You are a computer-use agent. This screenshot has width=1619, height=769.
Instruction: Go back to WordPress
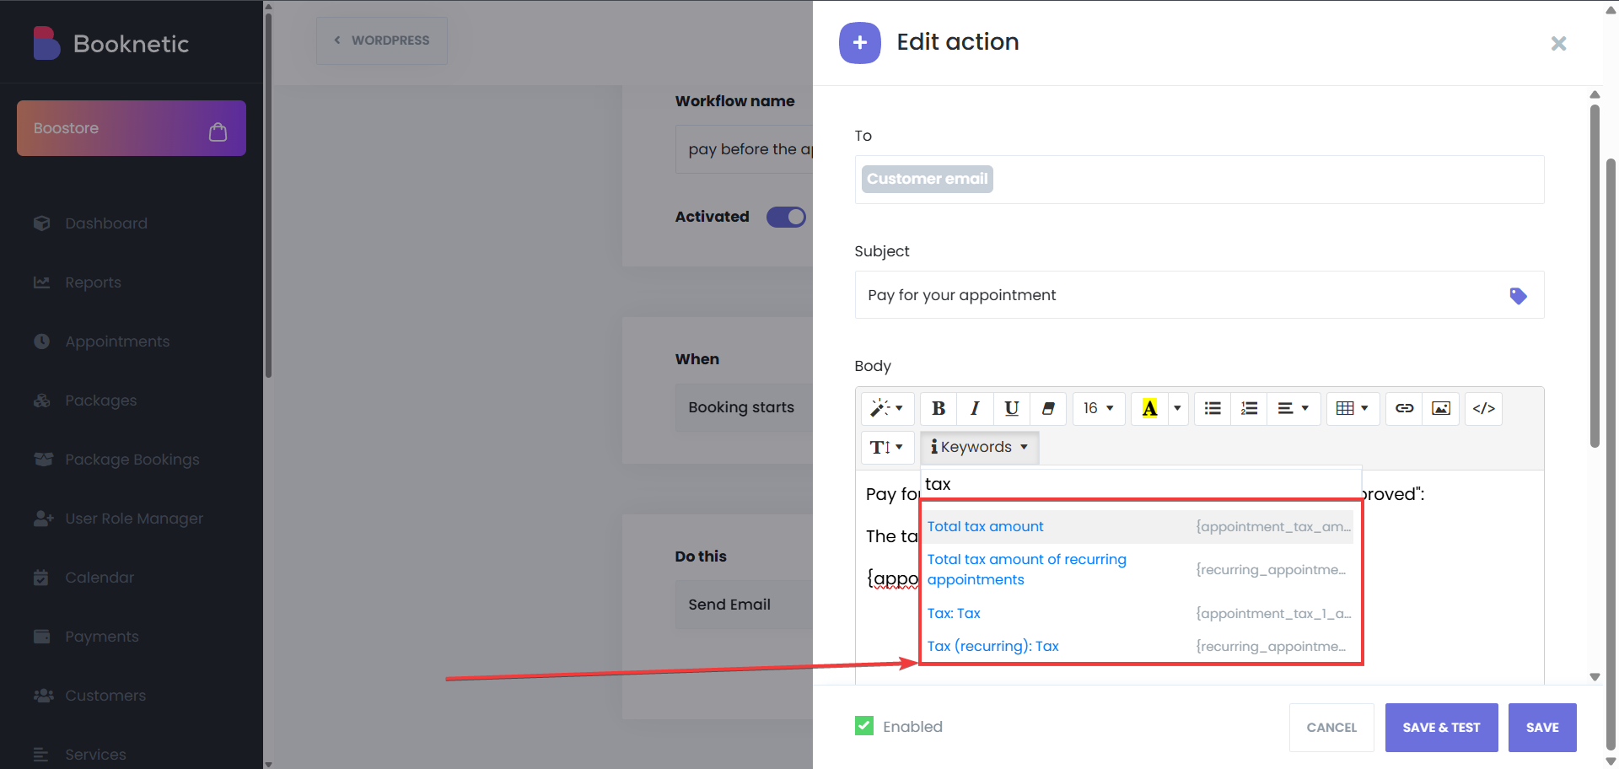(x=382, y=40)
